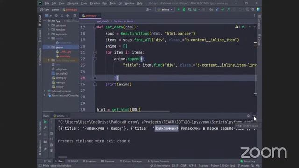Fold the for loop at line 21

pos(95,53)
